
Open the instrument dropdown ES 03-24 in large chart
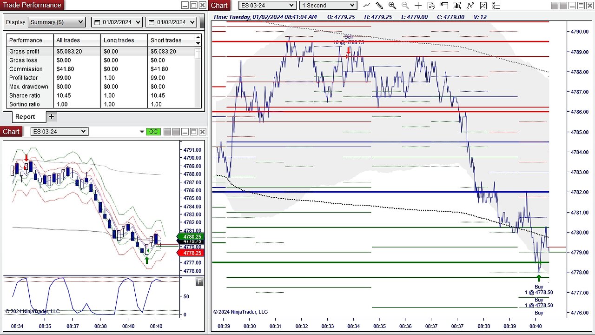click(x=267, y=6)
